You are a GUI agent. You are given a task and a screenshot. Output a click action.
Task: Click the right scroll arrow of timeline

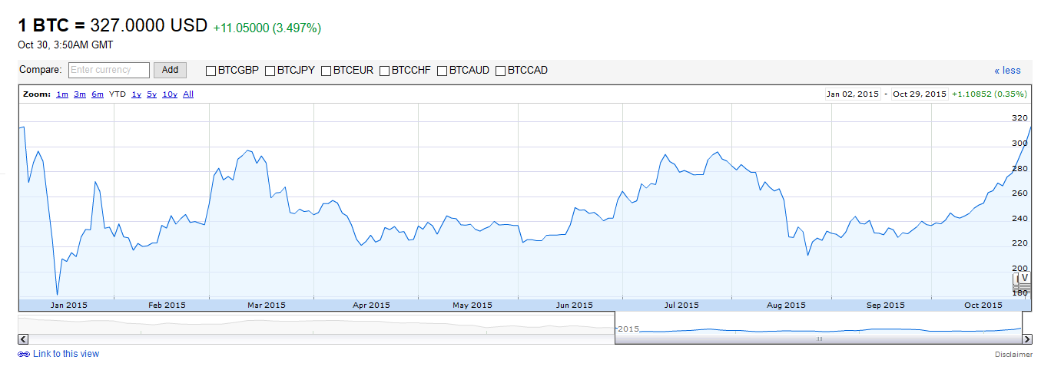(x=1027, y=339)
